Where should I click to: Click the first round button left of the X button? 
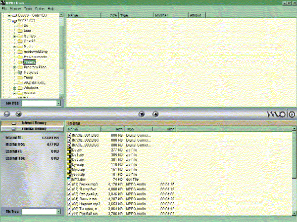coord(7,114)
